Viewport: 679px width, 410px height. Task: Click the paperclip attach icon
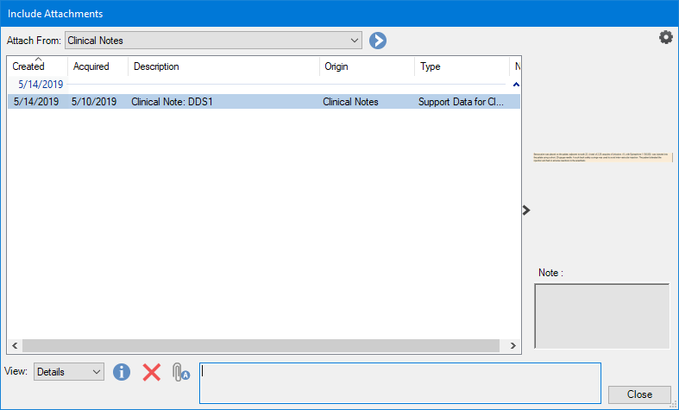179,372
